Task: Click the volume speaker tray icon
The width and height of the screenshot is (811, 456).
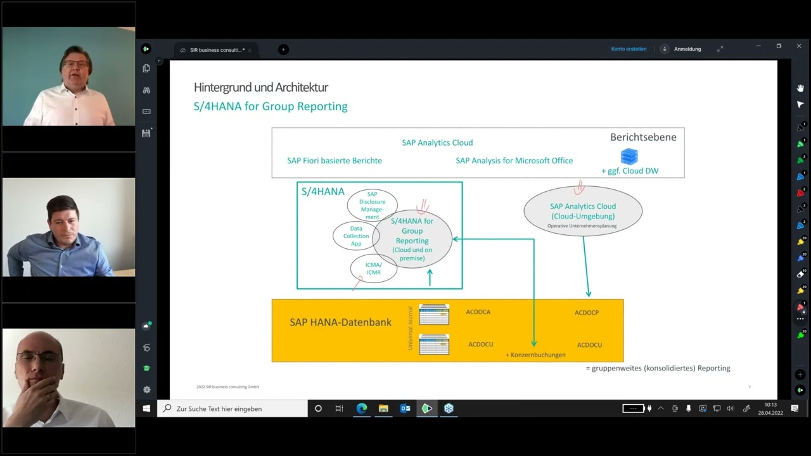Action: click(731, 408)
